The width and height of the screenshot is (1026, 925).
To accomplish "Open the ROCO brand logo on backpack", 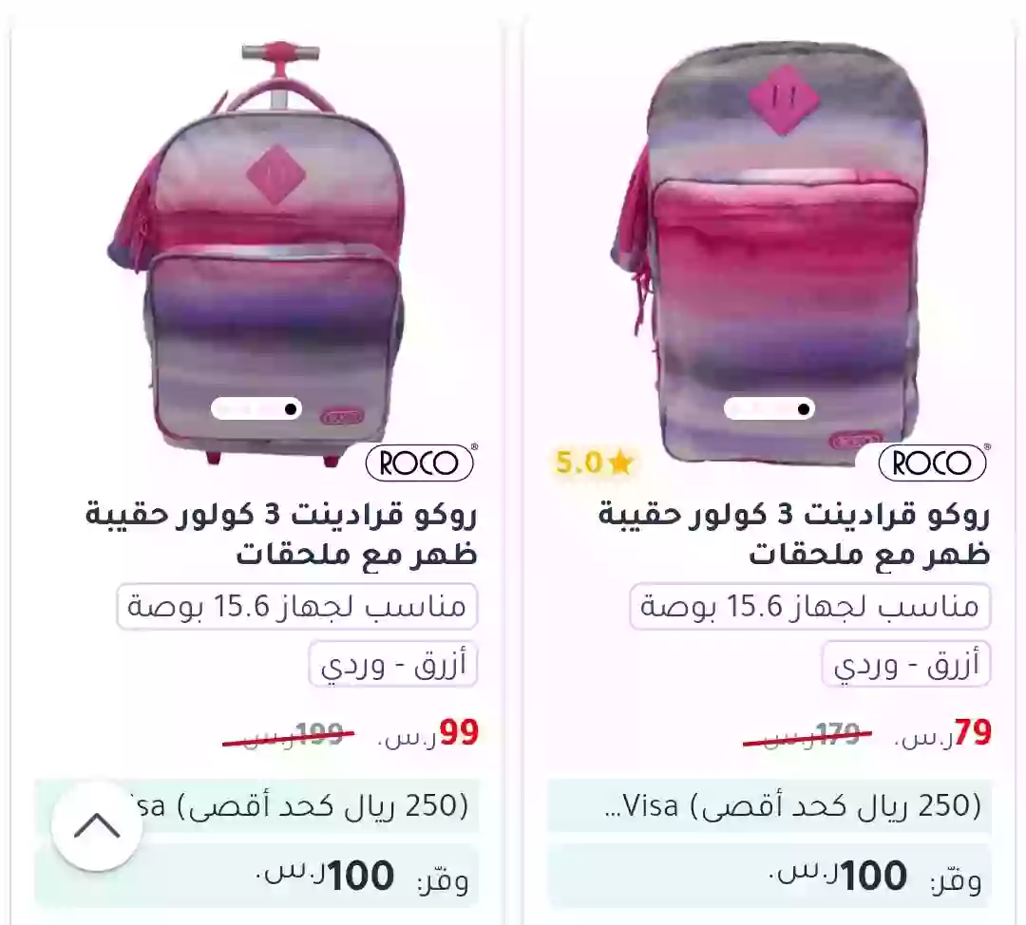I will tap(933, 462).
